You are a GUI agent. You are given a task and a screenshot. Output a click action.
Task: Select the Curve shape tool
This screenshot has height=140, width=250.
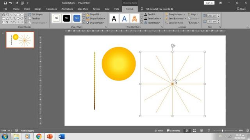click(x=14, y=22)
